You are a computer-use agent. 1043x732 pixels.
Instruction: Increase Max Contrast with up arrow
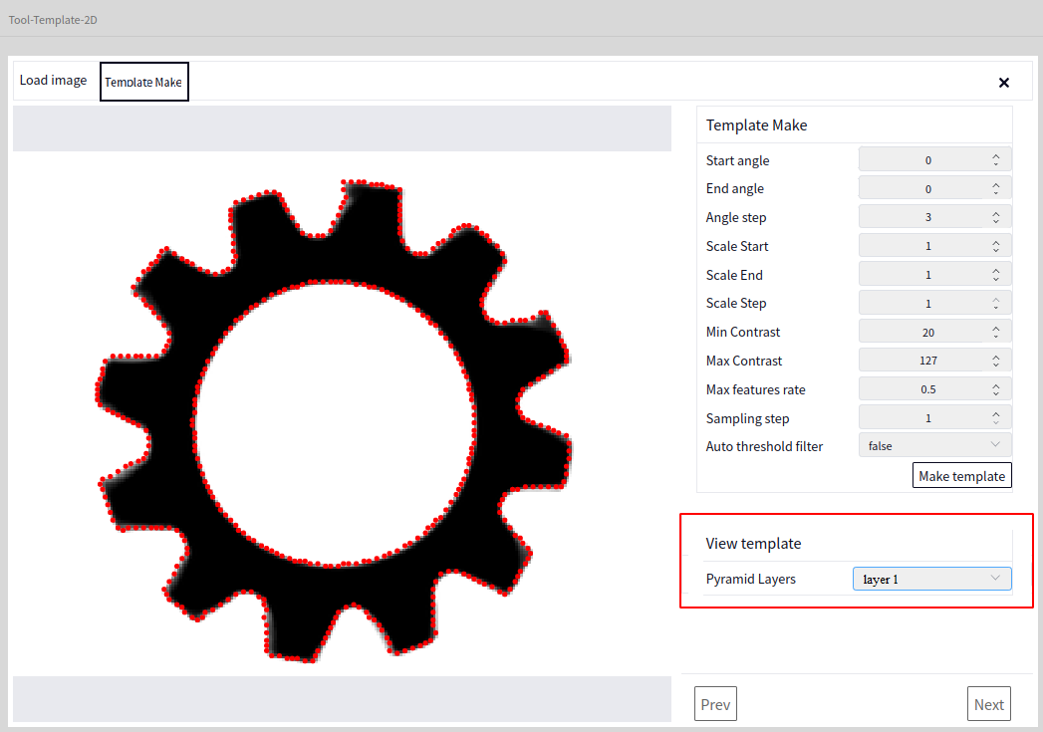point(996,357)
